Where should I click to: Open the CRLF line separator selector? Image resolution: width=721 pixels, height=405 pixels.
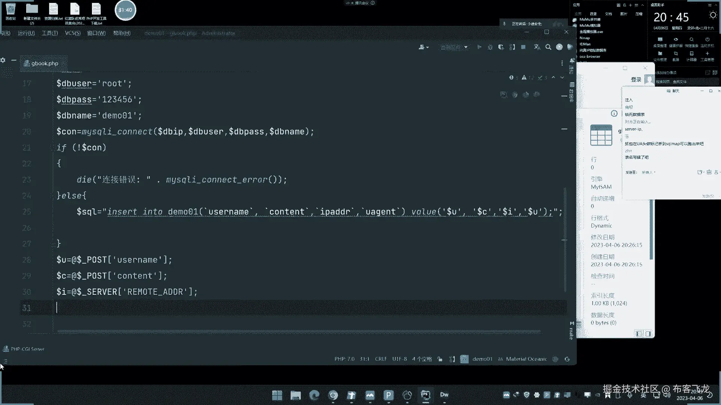tap(380, 359)
